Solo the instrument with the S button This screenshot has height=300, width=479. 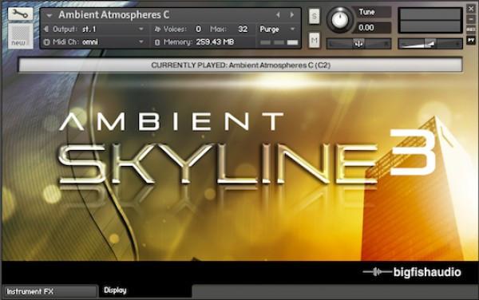pos(314,16)
